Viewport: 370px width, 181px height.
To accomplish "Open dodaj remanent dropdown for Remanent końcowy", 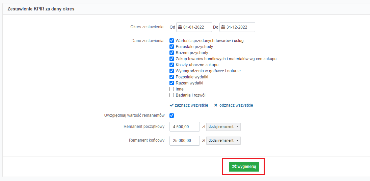I will 223,141.
